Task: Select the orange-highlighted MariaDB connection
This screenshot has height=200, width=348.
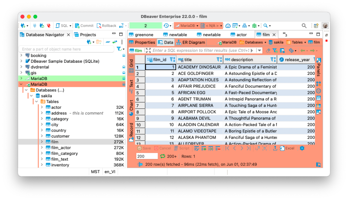Action: [72, 84]
